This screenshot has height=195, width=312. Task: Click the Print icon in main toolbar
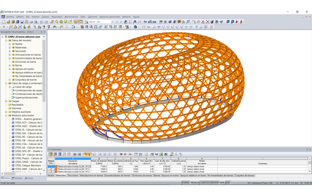point(31,22)
